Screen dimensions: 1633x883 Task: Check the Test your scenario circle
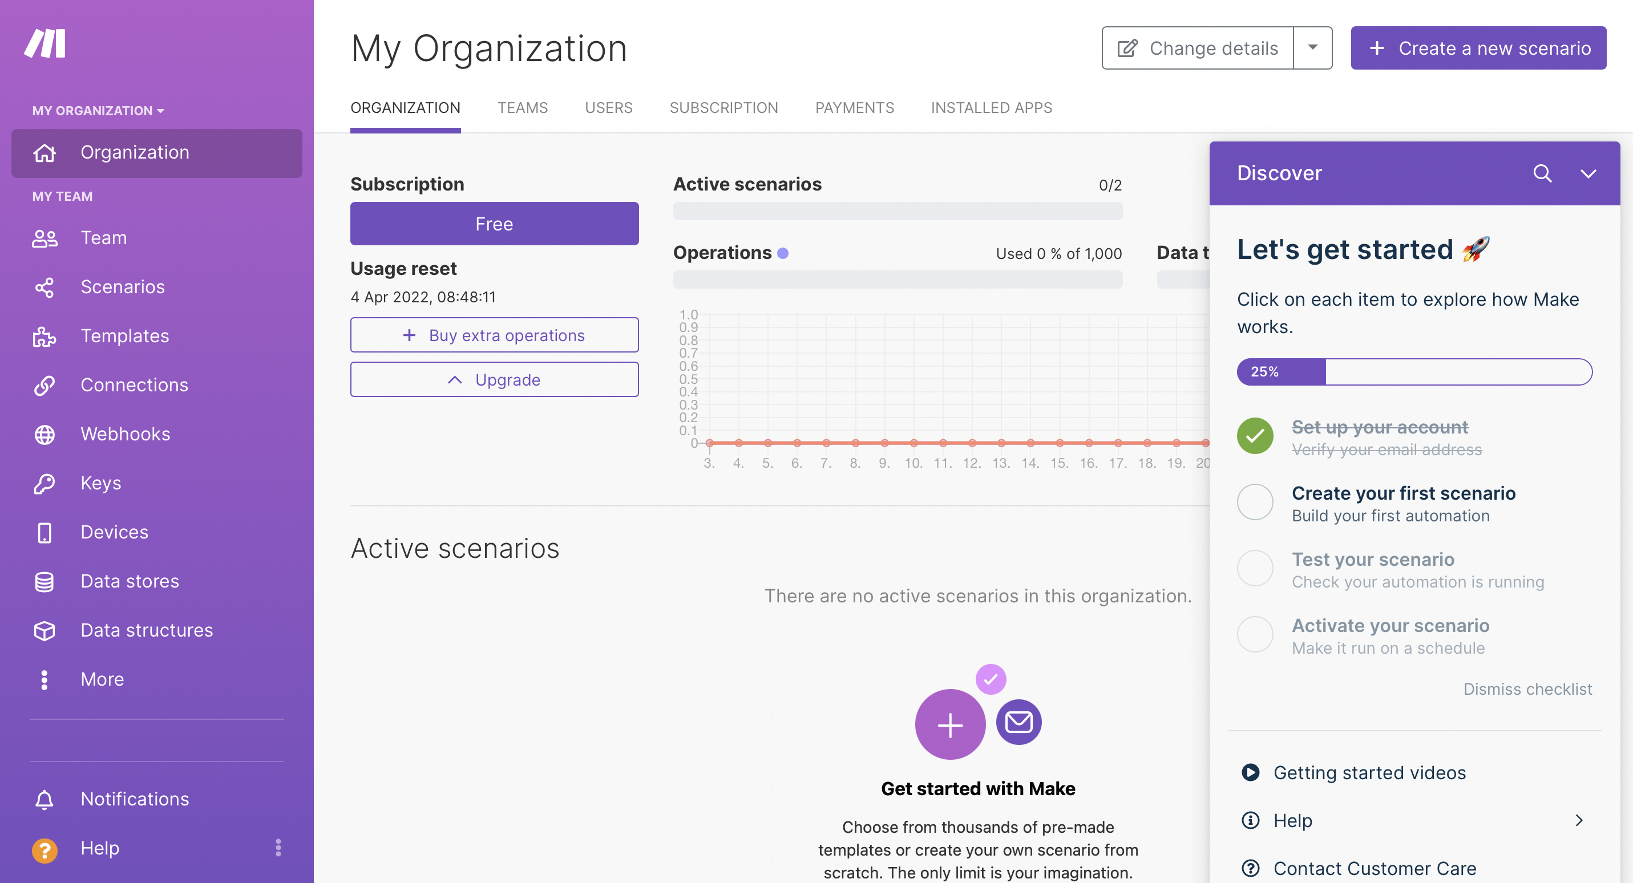[x=1255, y=569]
